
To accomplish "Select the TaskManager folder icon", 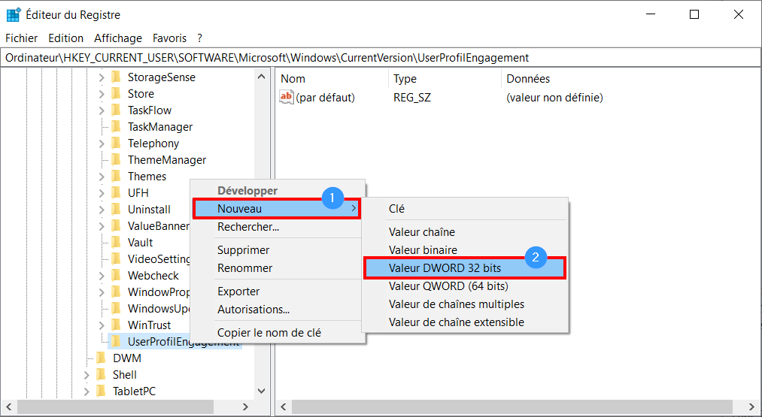I will click(x=116, y=127).
